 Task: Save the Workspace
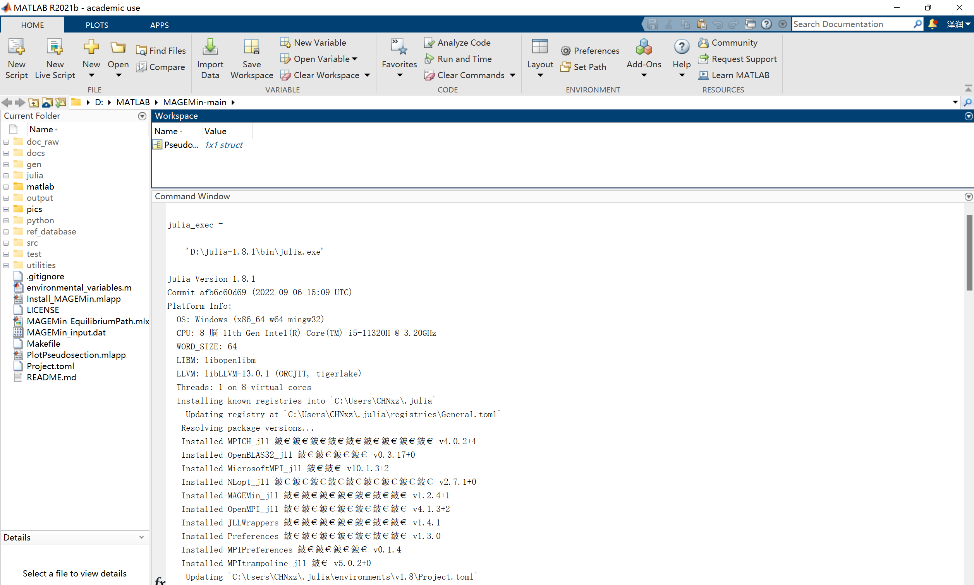[x=251, y=58]
